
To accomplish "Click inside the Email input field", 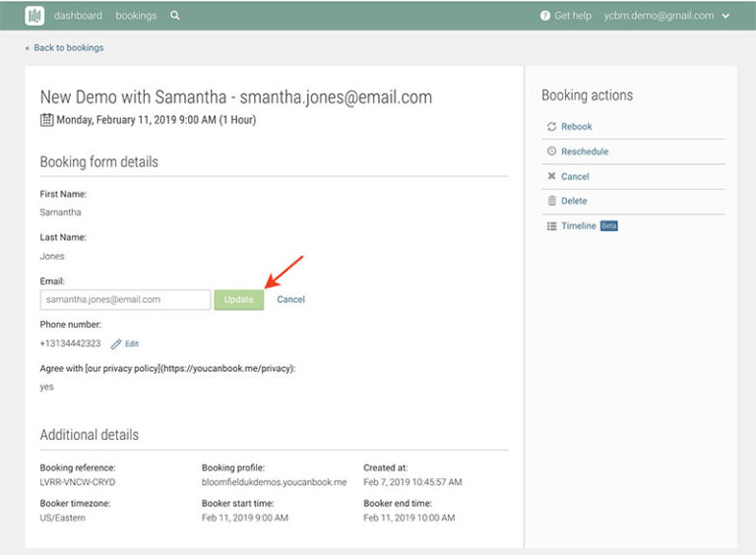I will coord(125,299).
